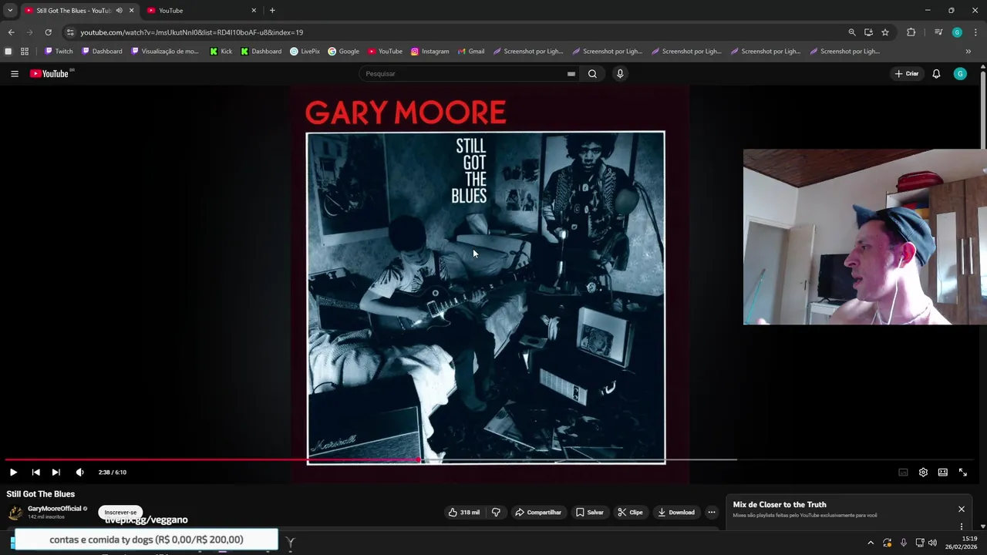This screenshot has width=987, height=555.
Task: Install or cast icon in address bar
Action: tap(868, 32)
